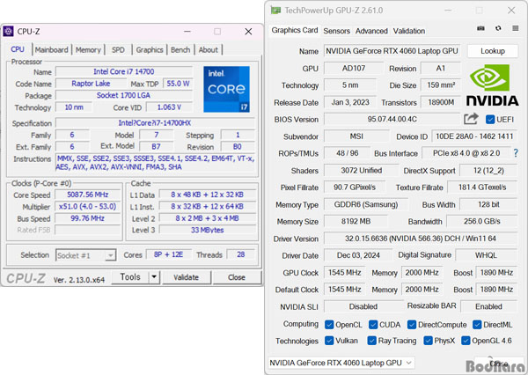Toggle the Vulkan checkbox

(x=329, y=341)
